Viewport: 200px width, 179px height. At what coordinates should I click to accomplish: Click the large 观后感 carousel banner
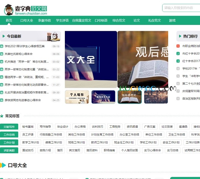pos(143,59)
